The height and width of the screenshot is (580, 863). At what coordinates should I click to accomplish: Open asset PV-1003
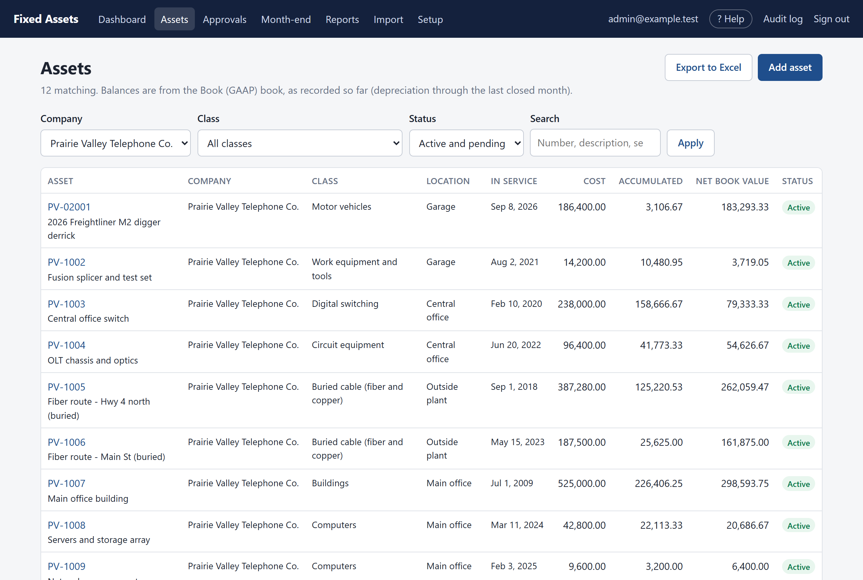pos(66,304)
